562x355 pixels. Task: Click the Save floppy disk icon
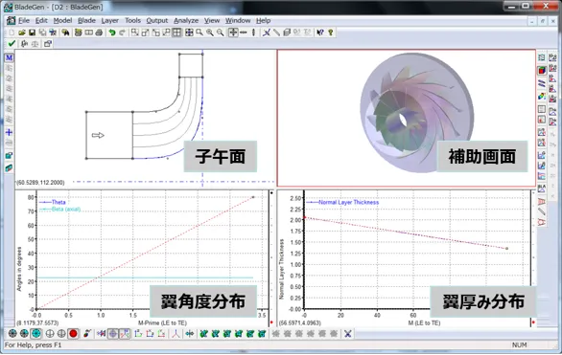tap(32, 33)
